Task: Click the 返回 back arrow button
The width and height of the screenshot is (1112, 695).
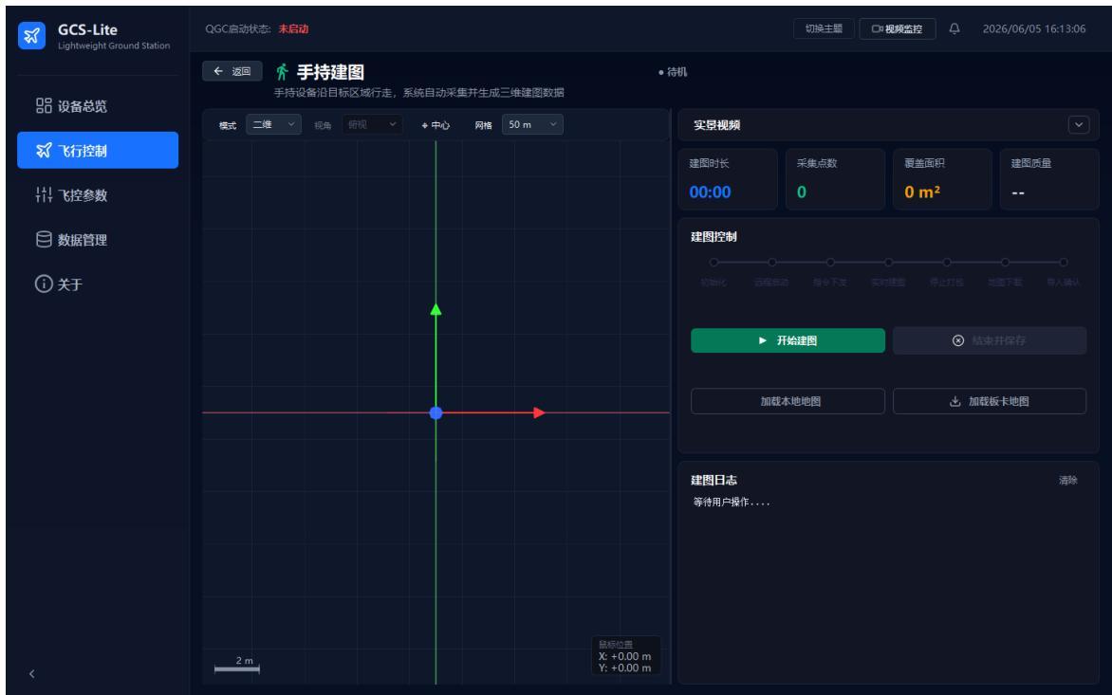Action: click(232, 71)
